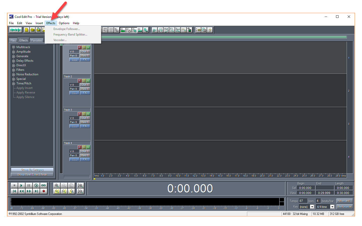The height and width of the screenshot is (226, 362).
Task: Click the Fast Forward transport button
Action: pyautogui.click(x=29, y=191)
